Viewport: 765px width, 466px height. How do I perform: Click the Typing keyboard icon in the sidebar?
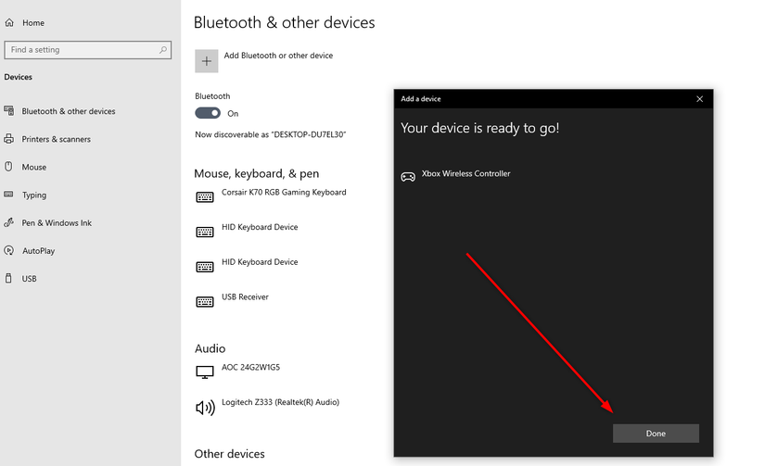point(8,195)
